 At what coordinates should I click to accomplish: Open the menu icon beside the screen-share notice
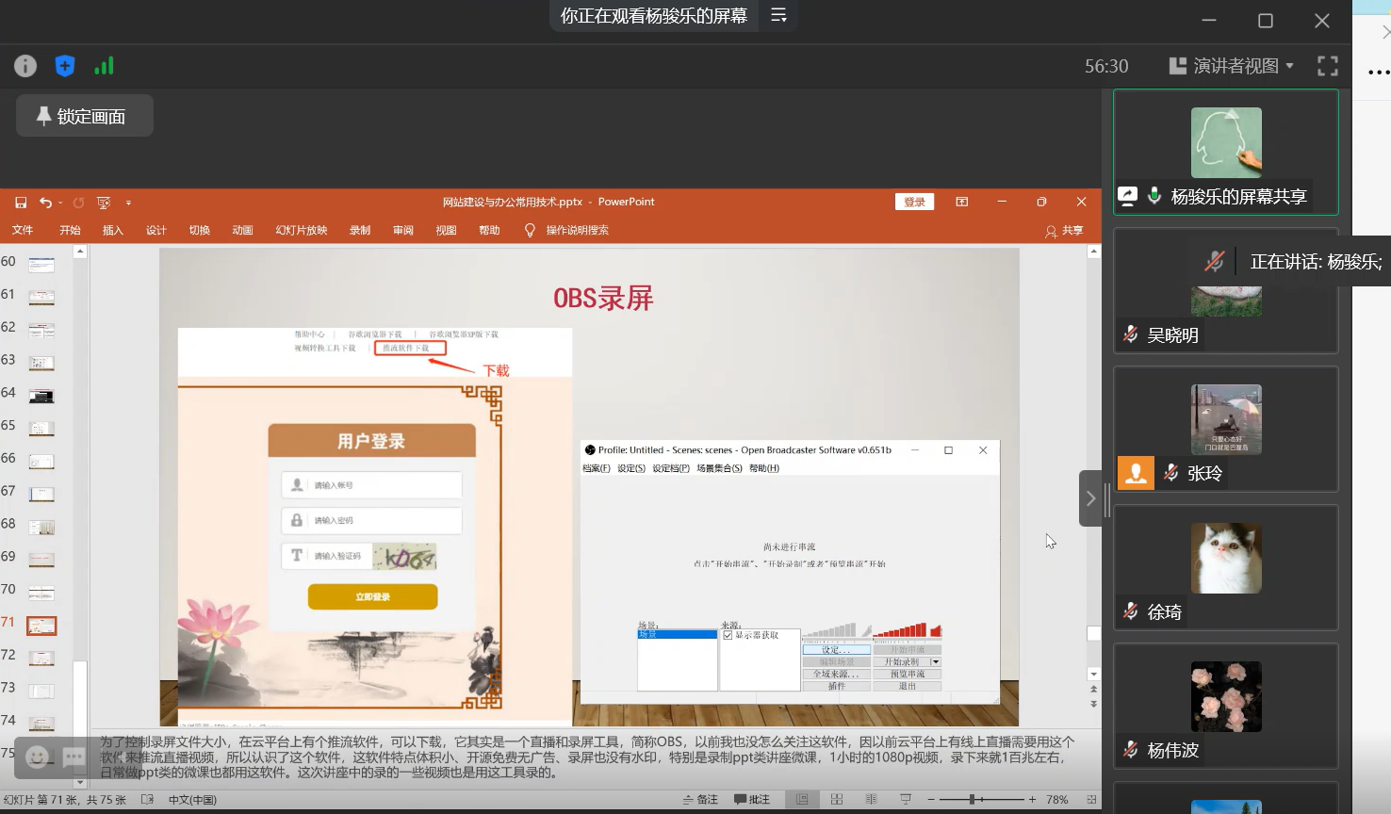click(778, 15)
